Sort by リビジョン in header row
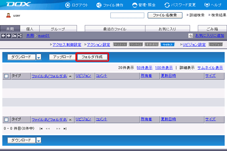 click(84, 75)
